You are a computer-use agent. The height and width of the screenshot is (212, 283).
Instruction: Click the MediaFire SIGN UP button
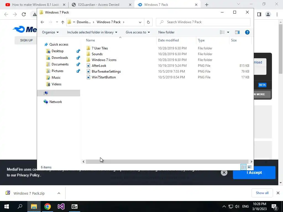click(26, 40)
